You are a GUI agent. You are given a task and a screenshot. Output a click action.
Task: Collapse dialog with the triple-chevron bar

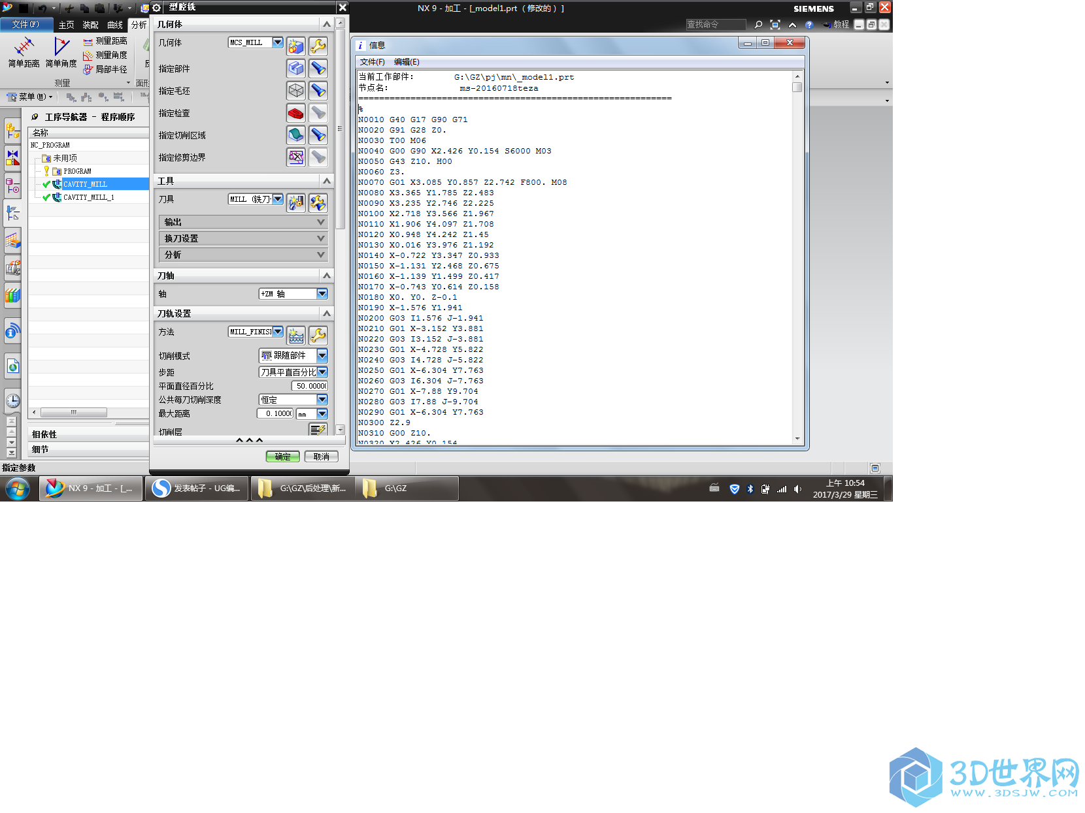point(249,441)
